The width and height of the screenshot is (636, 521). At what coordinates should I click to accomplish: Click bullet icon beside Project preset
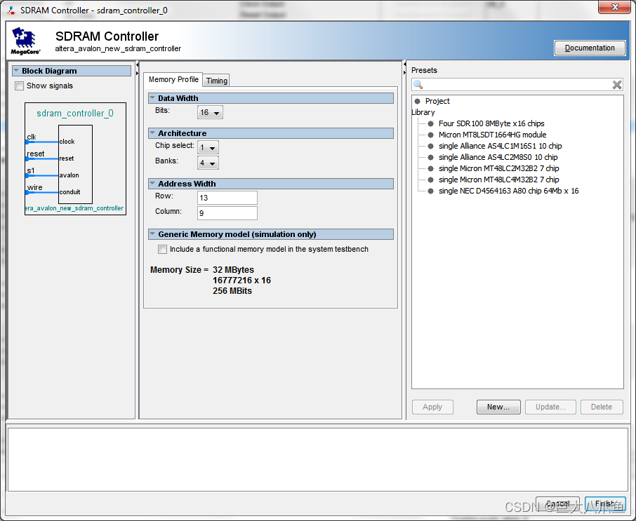click(x=418, y=101)
